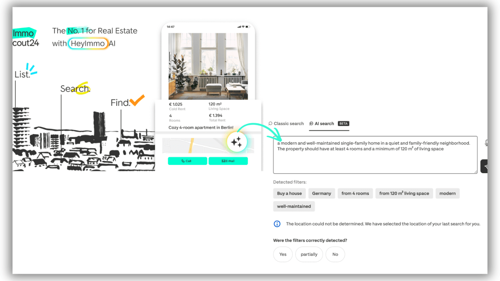
Task: Send the AI search query
Action: [x=484, y=166]
